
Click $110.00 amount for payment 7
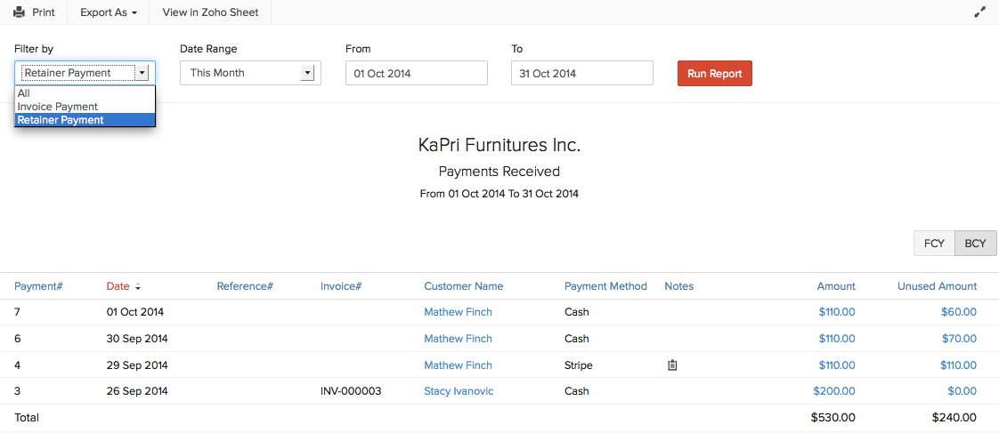837,312
